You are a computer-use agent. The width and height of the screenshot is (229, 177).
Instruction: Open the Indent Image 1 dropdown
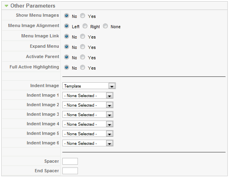click(88, 95)
